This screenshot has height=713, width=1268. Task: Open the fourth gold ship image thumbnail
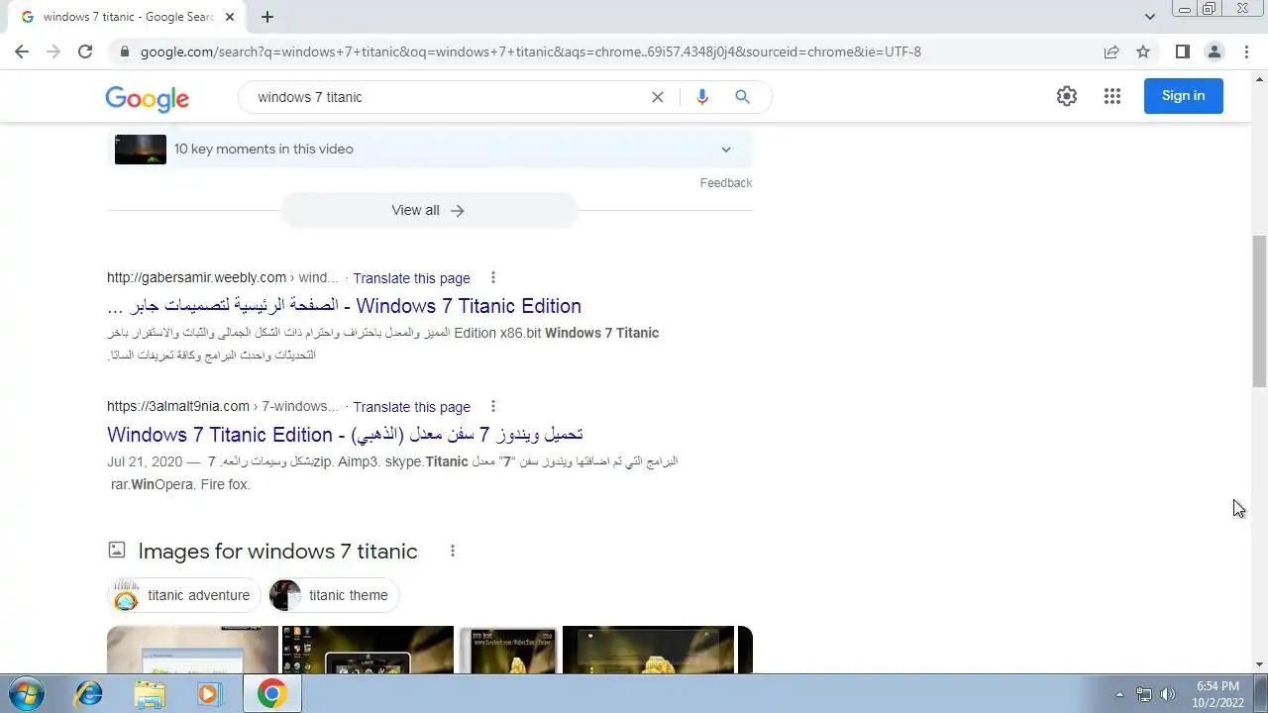click(648, 650)
